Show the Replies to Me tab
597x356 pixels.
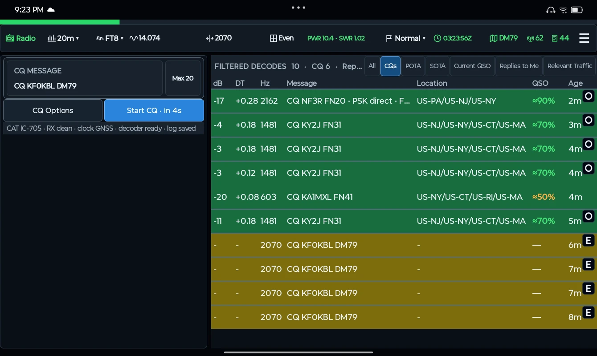tap(519, 66)
